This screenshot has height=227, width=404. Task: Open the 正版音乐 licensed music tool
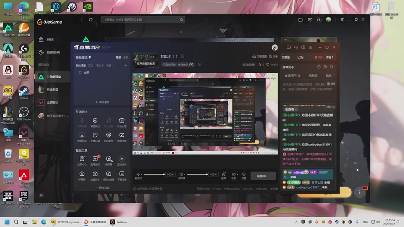pyautogui.click(x=122, y=161)
